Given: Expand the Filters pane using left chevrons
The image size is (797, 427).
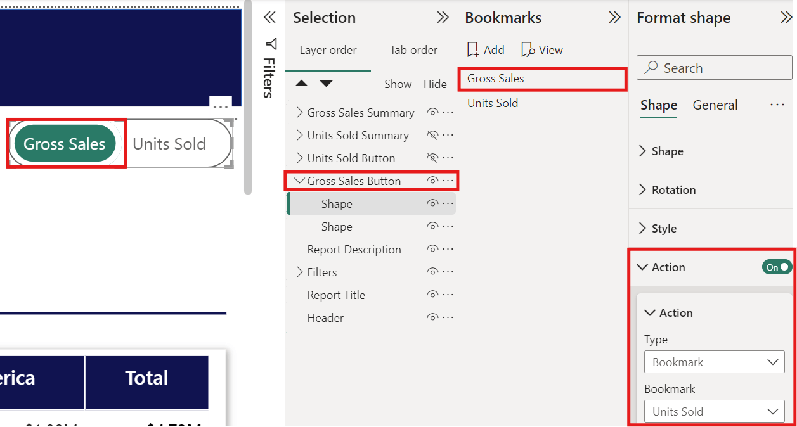Looking at the screenshot, I should [x=269, y=18].
